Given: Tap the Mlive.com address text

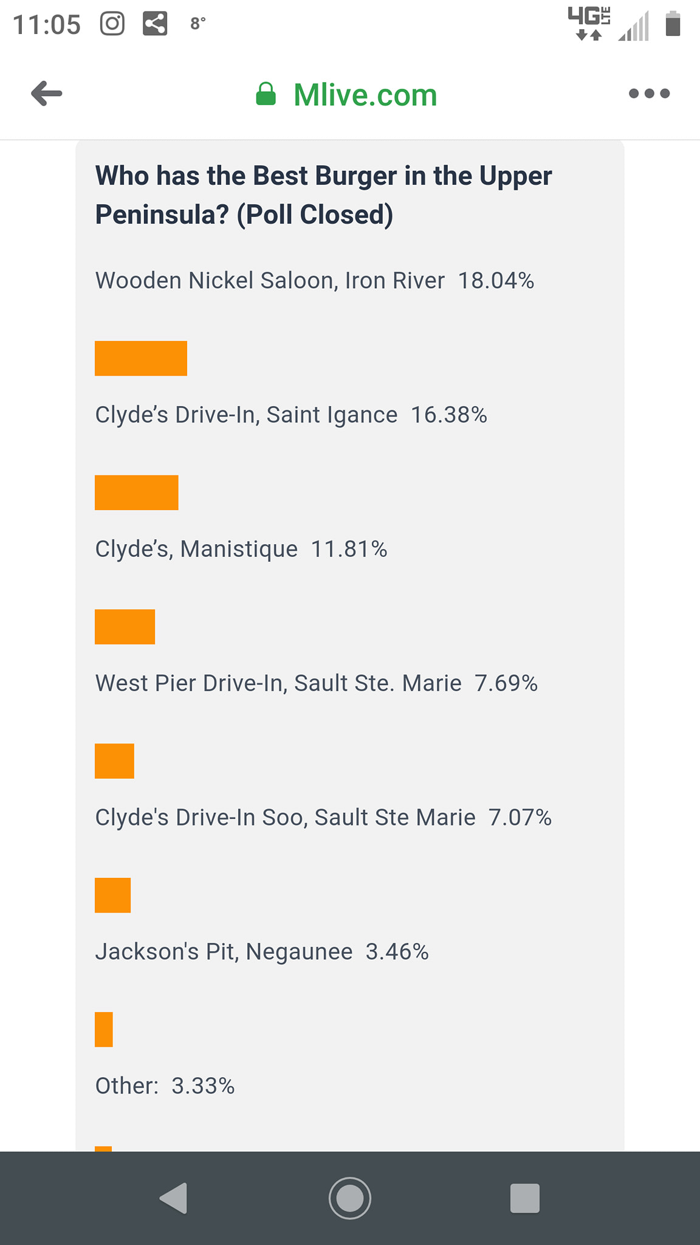Looking at the screenshot, I should coord(365,95).
